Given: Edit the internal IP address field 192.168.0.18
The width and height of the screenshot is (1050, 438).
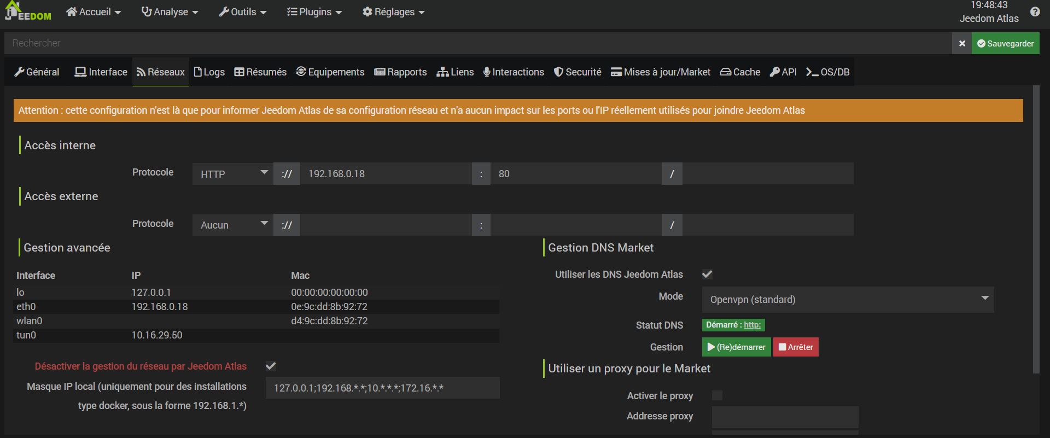Looking at the screenshot, I should 386,174.
